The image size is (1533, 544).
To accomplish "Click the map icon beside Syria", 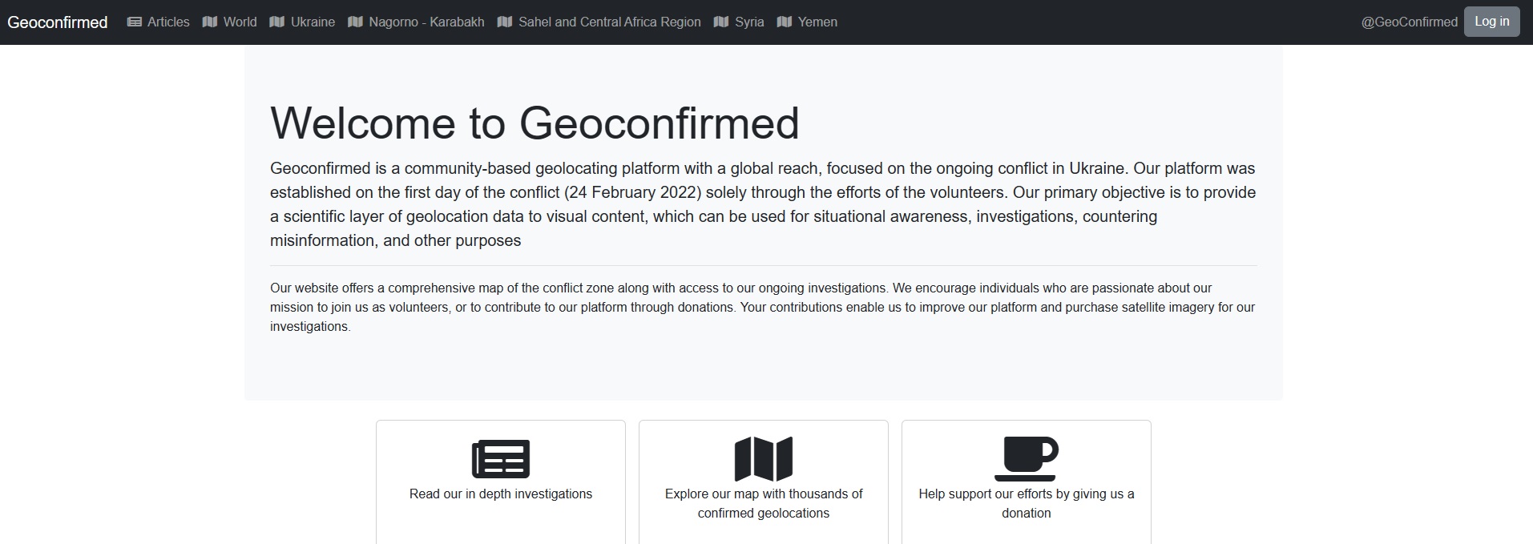I will pyautogui.click(x=721, y=22).
